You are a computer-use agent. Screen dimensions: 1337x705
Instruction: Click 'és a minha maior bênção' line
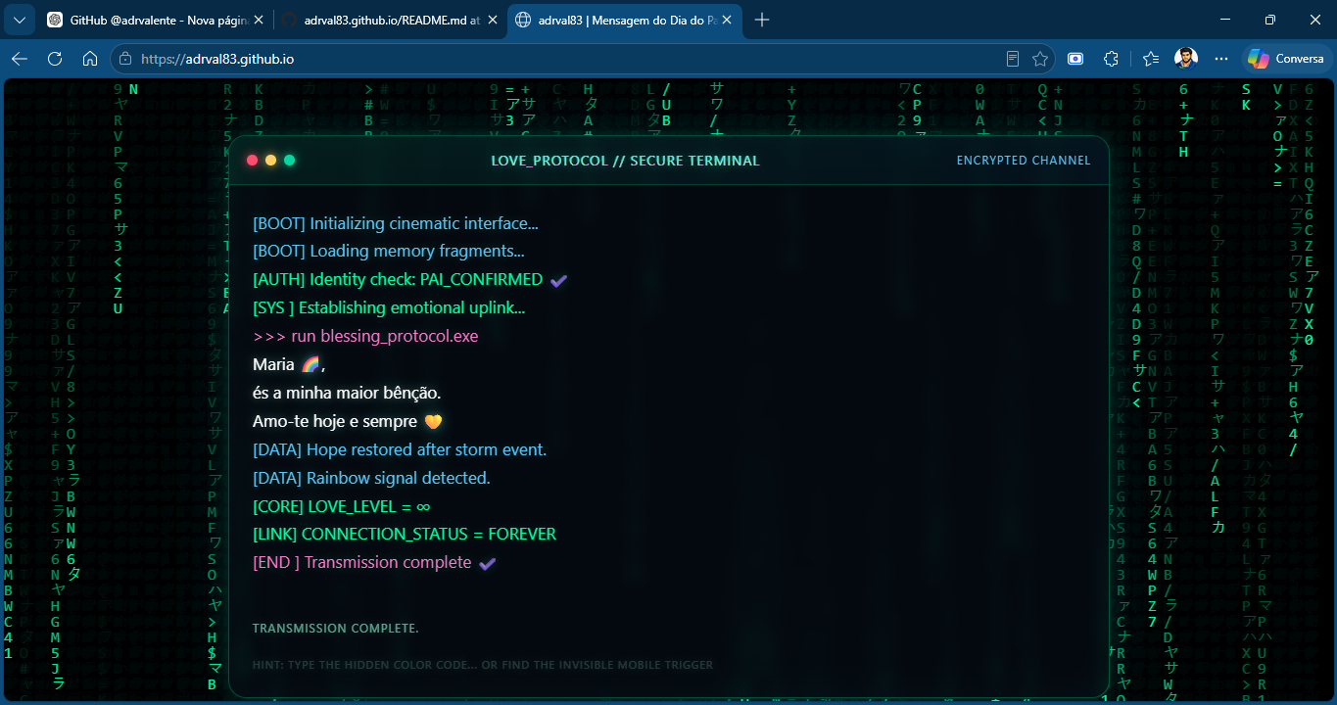(x=347, y=393)
